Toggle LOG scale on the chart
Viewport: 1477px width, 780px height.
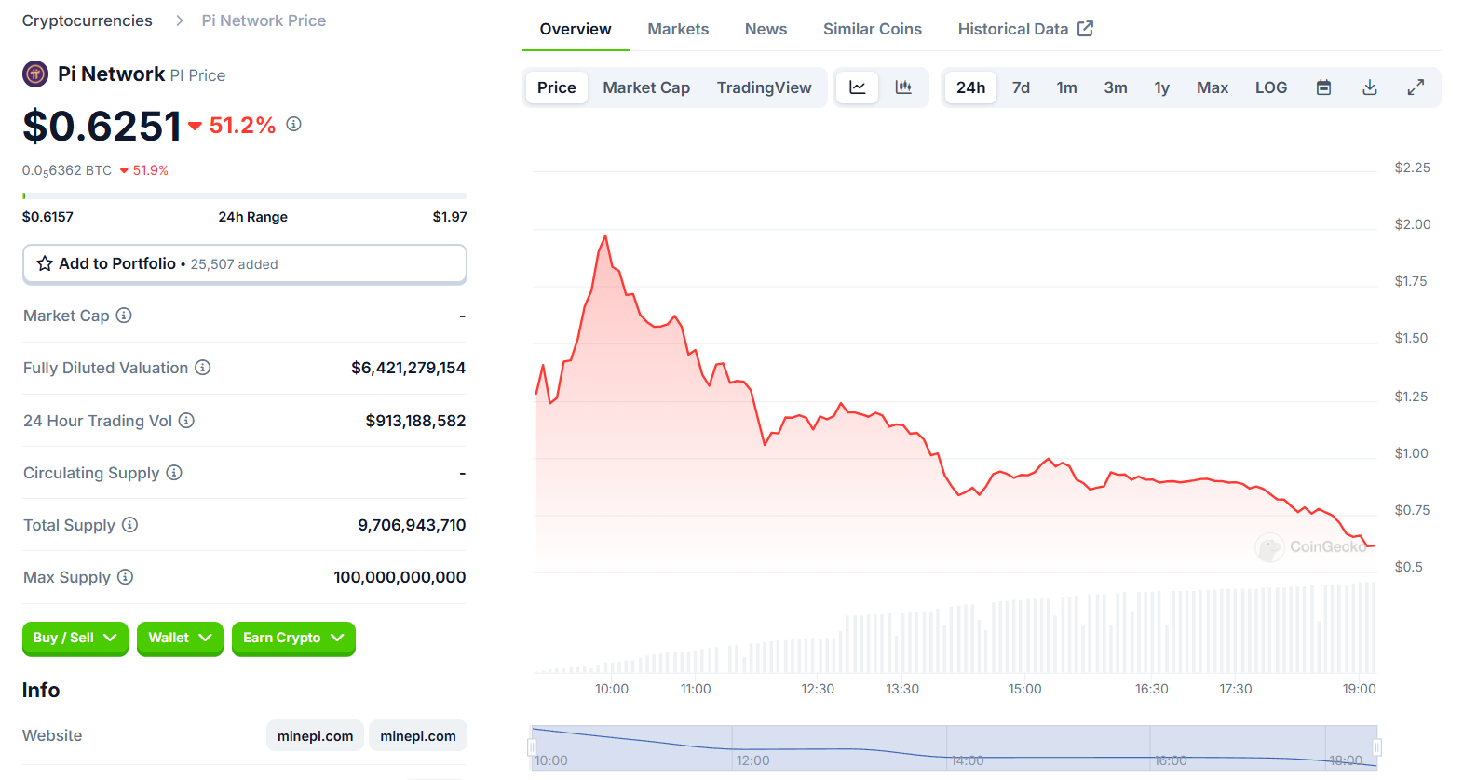coord(1271,87)
